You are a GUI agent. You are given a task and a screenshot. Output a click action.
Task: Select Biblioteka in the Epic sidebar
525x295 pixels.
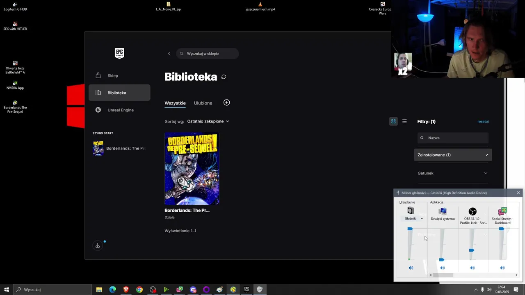pyautogui.click(x=119, y=93)
